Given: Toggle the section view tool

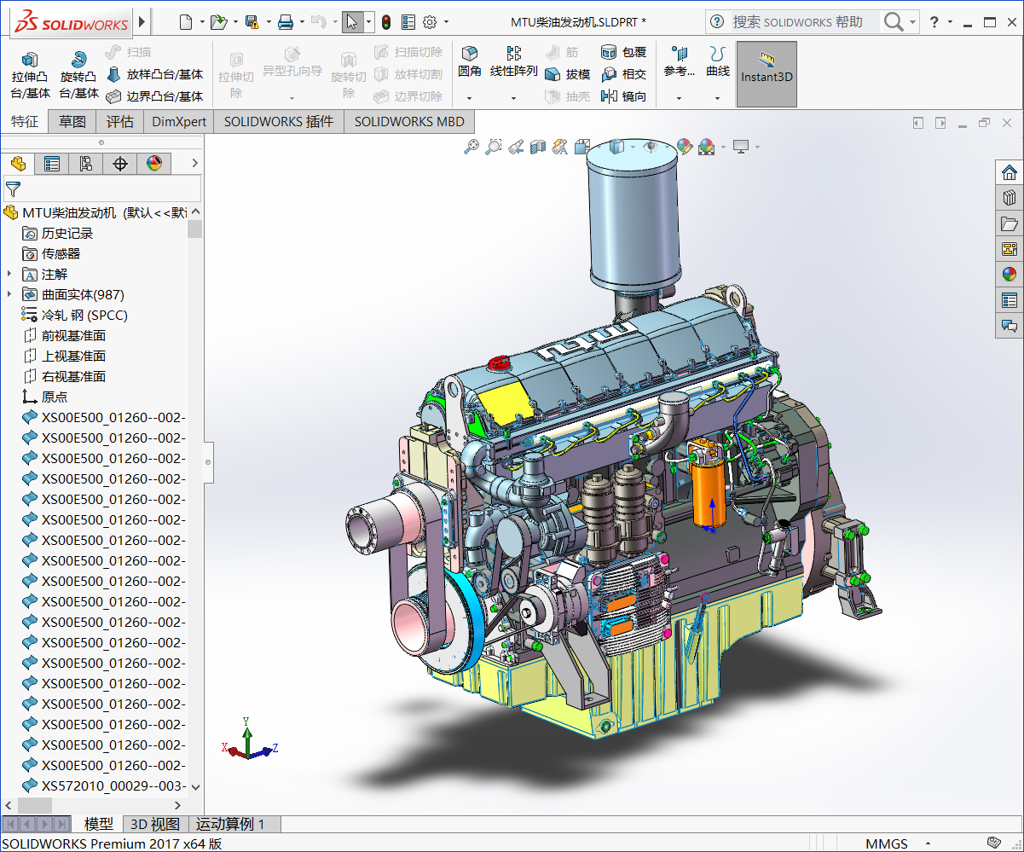Looking at the screenshot, I should [x=537, y=148].
